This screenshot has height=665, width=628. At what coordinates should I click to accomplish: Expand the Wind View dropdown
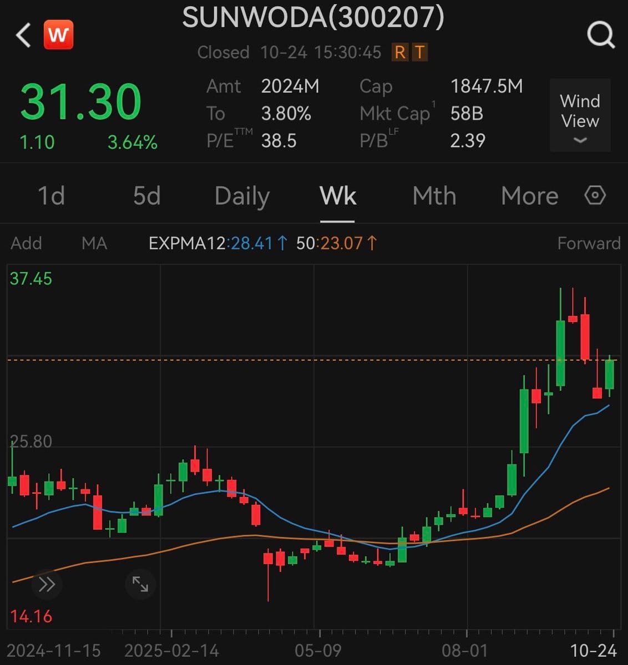580,115
